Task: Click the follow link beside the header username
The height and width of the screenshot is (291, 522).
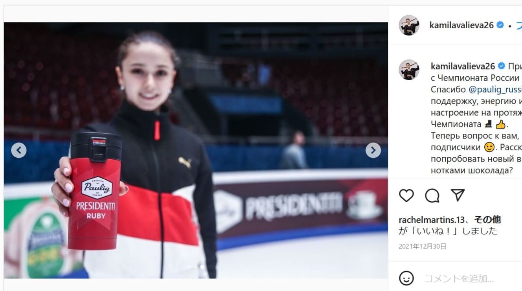Action: click(519, 25)
